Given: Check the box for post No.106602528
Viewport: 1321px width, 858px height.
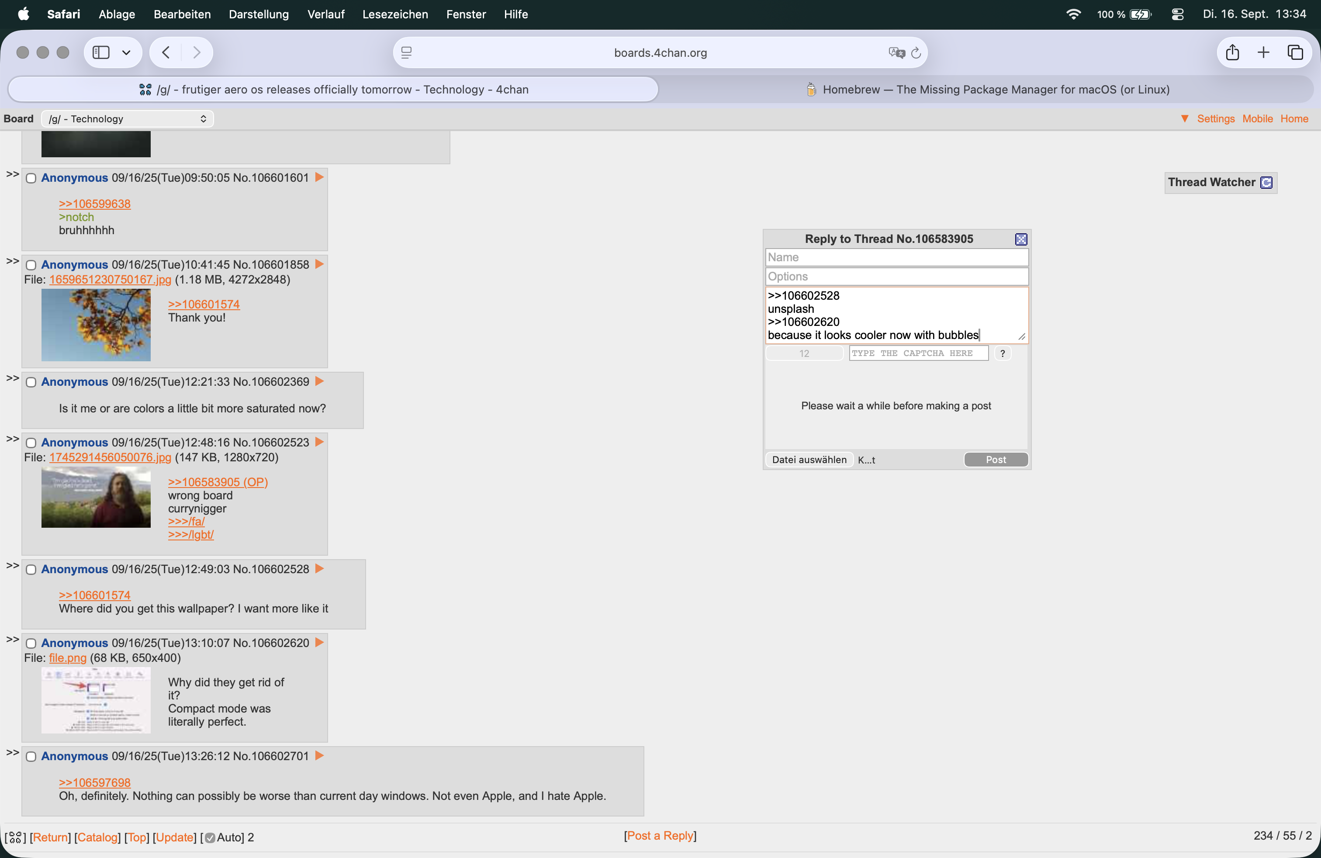Looking at the screenshot, I should tap(31, 570).
